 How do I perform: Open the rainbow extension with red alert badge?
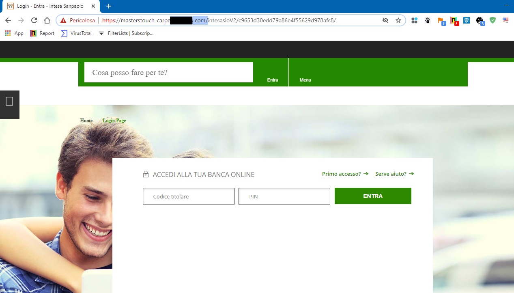coord(454,21)
